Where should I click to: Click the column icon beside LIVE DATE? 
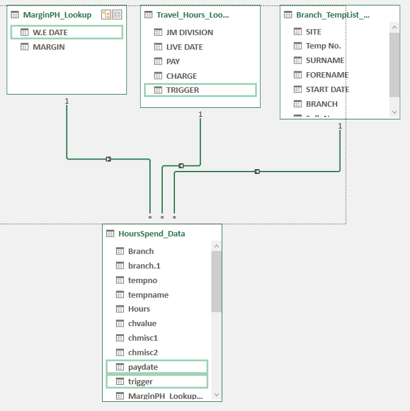[158, 47]
